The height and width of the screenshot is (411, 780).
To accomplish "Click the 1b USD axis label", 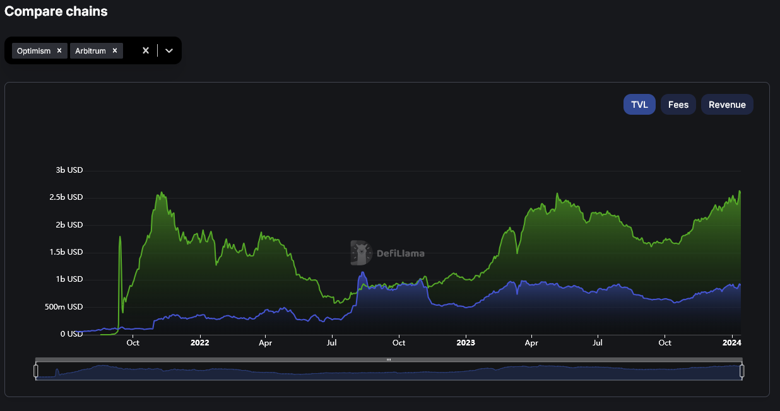I will [69, 279].
